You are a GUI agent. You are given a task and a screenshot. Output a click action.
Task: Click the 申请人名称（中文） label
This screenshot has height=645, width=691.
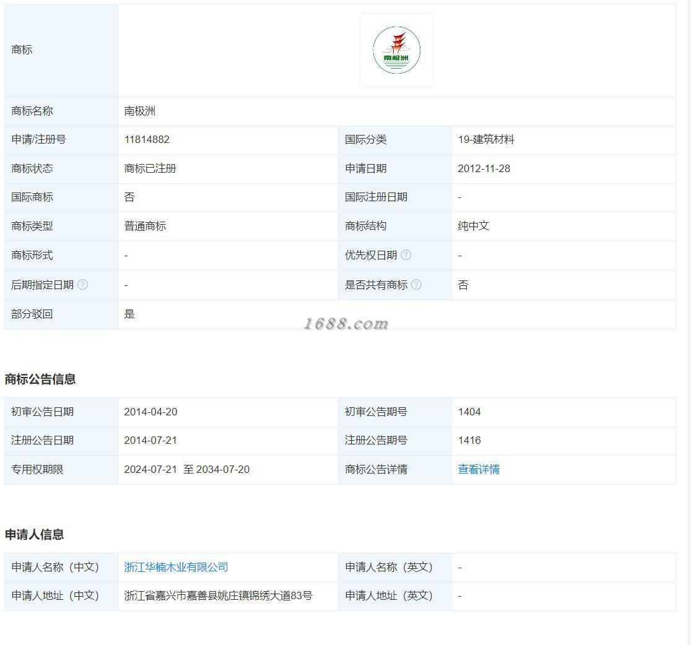(x=55, y=567)
